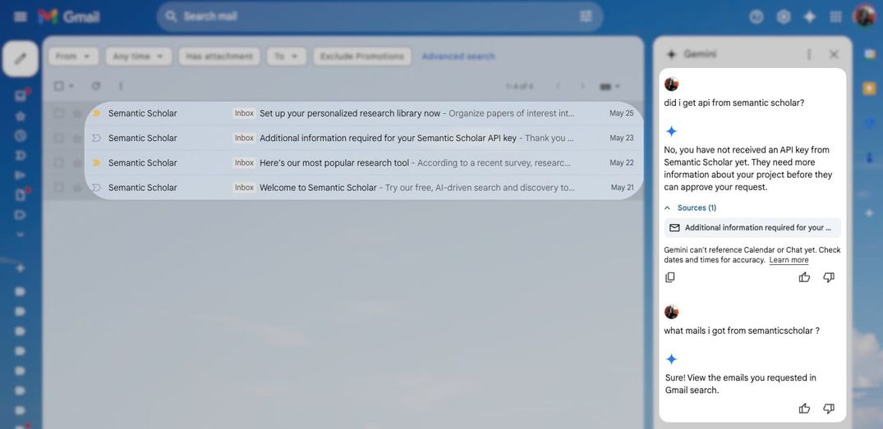Select the 'Additional information required' email checkbox

tap(58, 138)
